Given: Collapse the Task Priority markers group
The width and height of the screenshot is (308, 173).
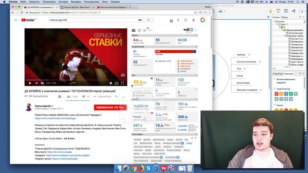Looking at the screenshot, I should pyautogui.click(x=275, y=89).
